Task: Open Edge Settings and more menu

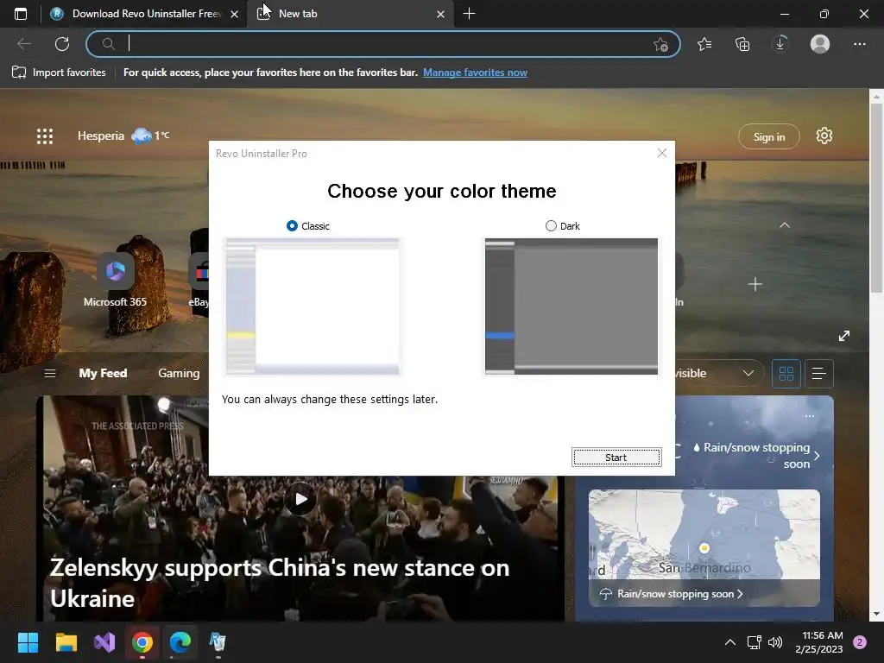Action: click(860, 43)
